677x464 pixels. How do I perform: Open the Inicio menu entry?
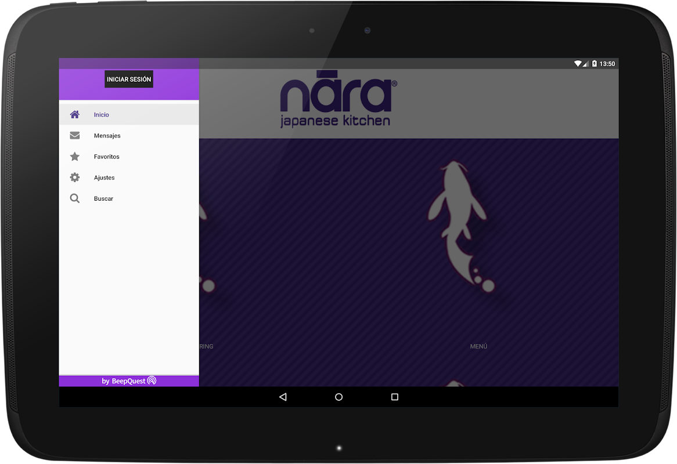coord(129,114)
